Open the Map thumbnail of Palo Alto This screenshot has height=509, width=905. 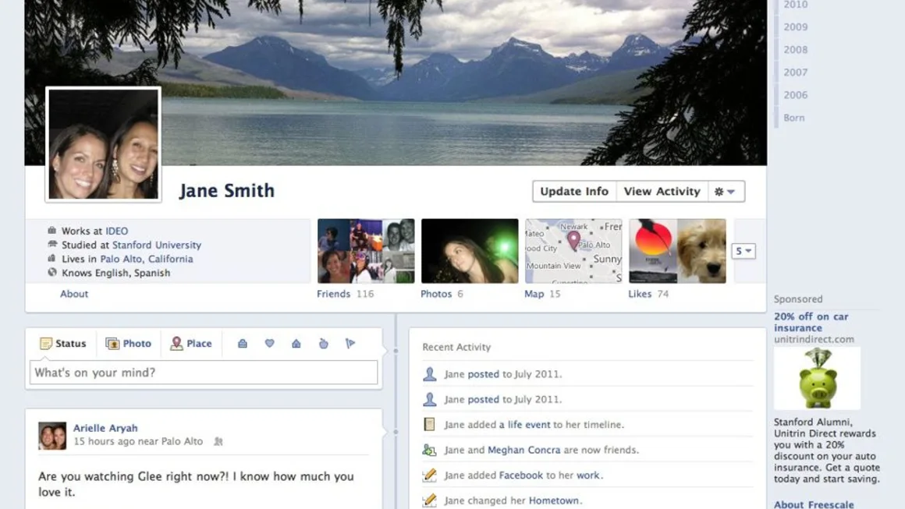pyautogui.click(x=573, y=251)
